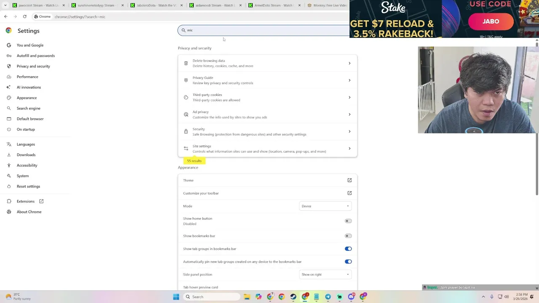Click the Performance gauge icon

pyautogui.click(x=8, y=77)
